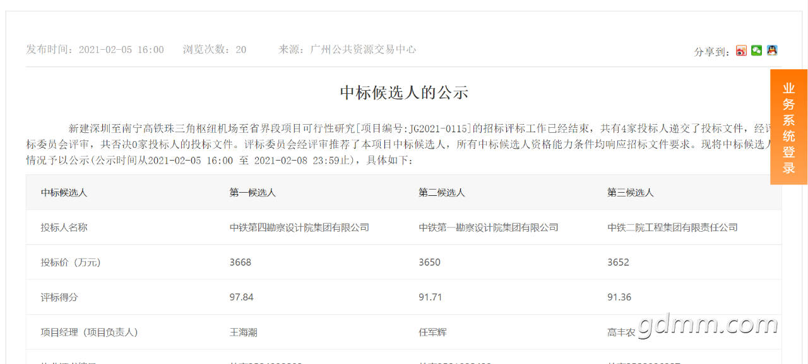Click the 评标得分 row label
Image resolution: width=808 pixels, height=364 pixels.
[x=59, y=297]
